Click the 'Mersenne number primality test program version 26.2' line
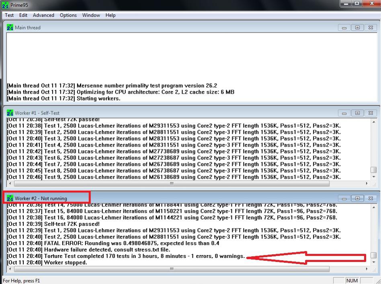The height and width of the screenshot is (284, 381). click(112, 86)
